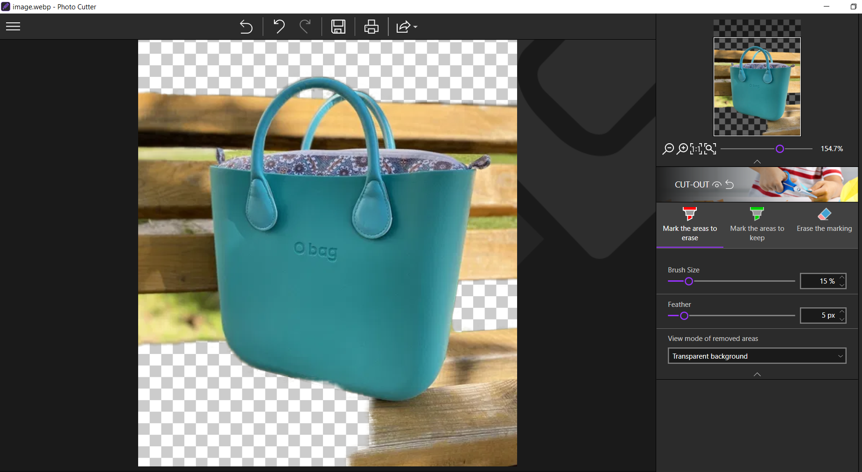Open the hamburger main menu

tap(13, 27)
